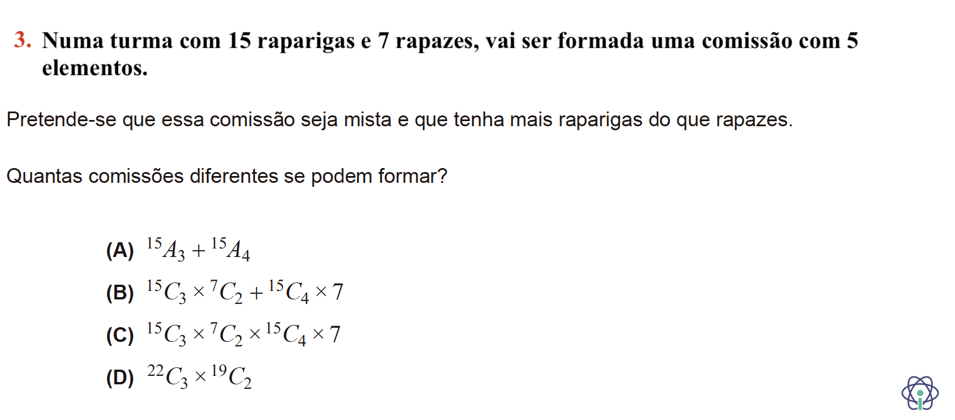Click the ¹⁹C₂ term in option D

(x=231, y=376)
